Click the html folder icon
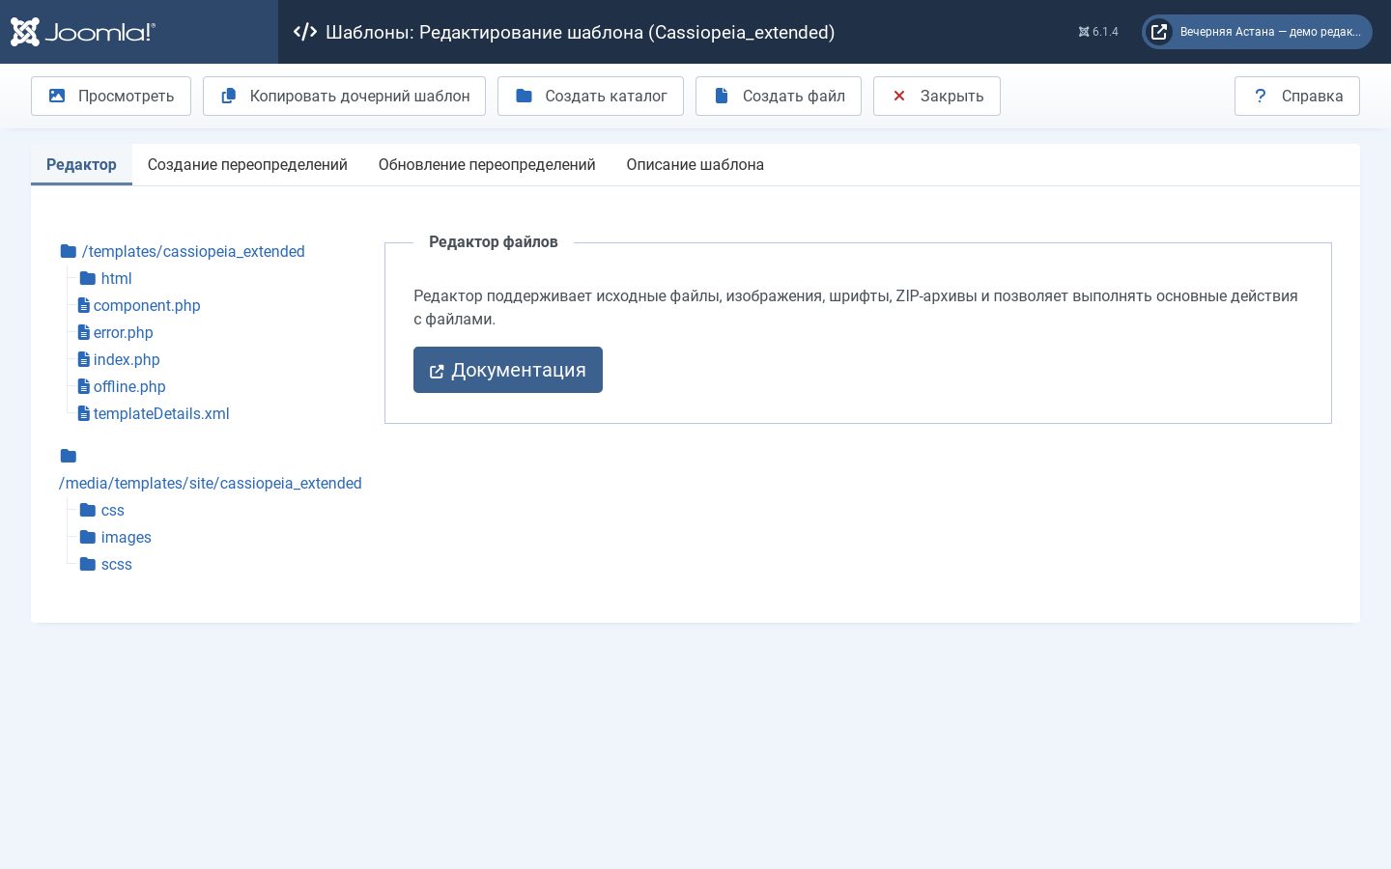Image resolution: width=1391 pixels, height=869 pixels. tap(88, 278)
